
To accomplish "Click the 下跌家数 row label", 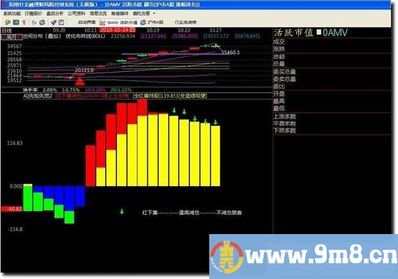I will [x=285, y=131].
